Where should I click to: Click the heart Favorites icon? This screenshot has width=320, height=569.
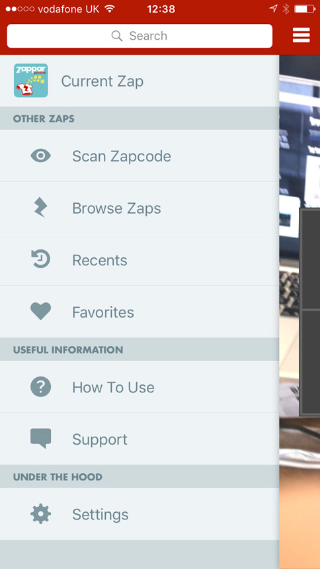point(40,312)
